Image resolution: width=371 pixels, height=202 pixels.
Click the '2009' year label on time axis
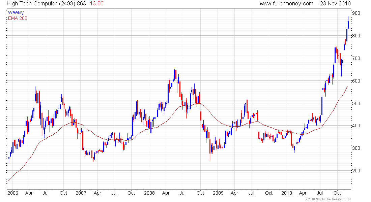218,193
